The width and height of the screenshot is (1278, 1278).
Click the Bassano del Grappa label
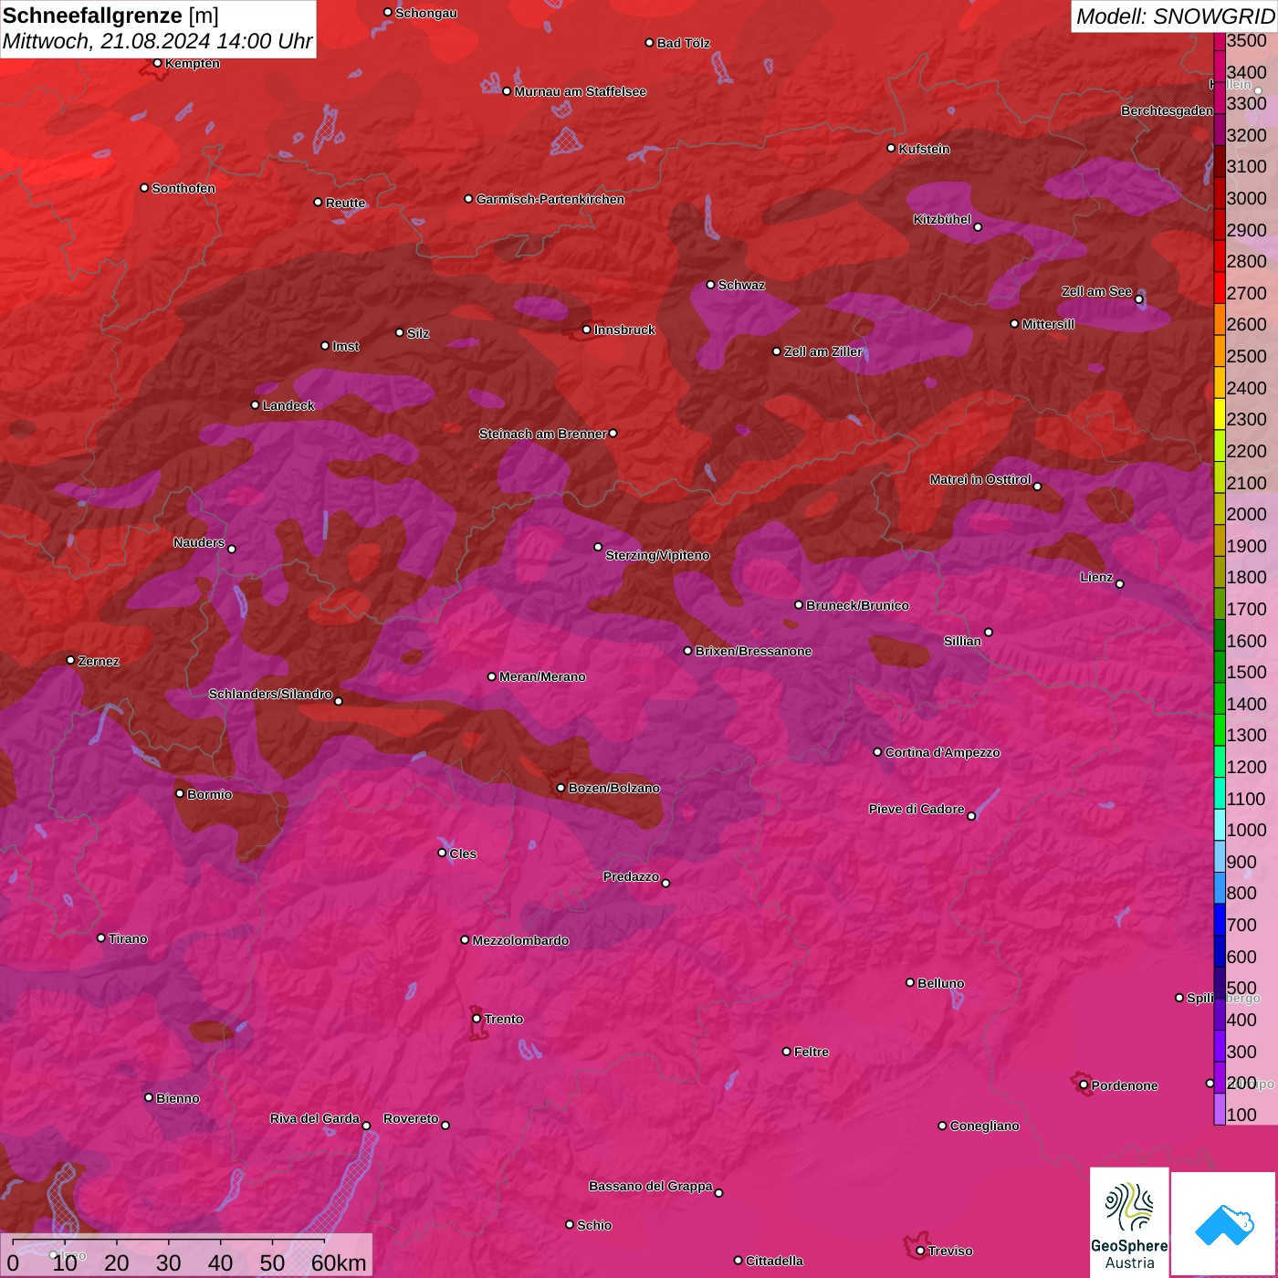click(x=651, y=1186)
